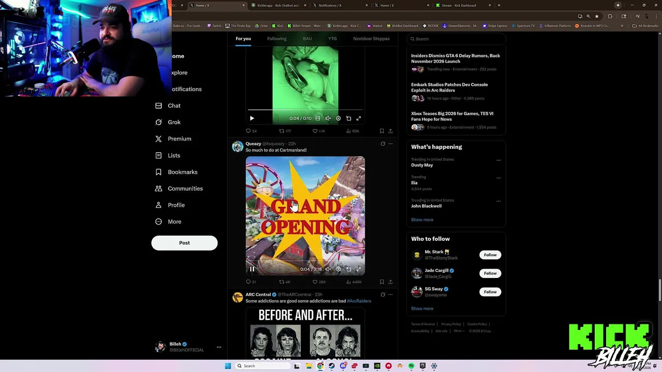Pause the Cartmanland Grand Opening video
The width and height of the screenshot is (662, 372).
coord(252,269)
